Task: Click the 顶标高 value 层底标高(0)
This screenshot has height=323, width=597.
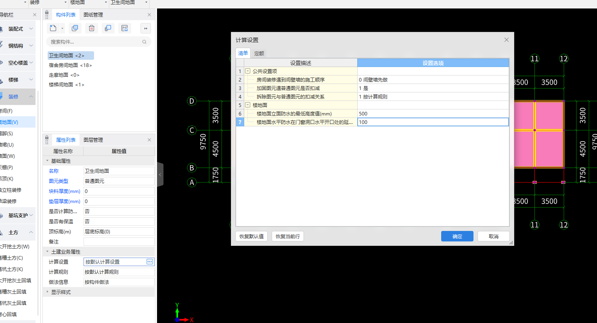Action: (119, 231)
